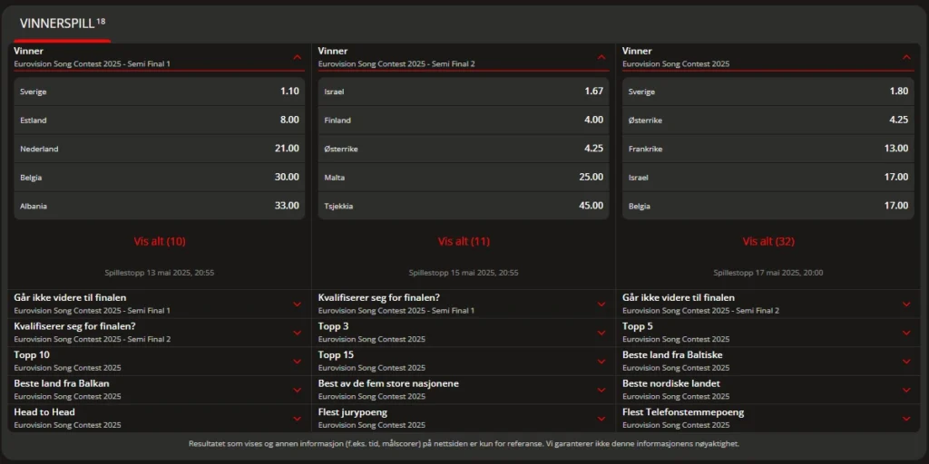Bet on Israel at 1.67 in Semi Final 2
This screenshot has height=464, width=929.
[x=464, y=92]
